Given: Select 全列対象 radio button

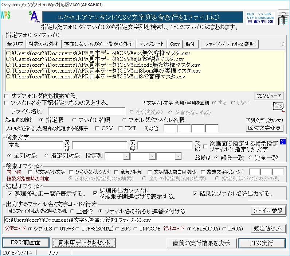Looking at the screenshot, I should pyautogui.click(x=9, y=156).
